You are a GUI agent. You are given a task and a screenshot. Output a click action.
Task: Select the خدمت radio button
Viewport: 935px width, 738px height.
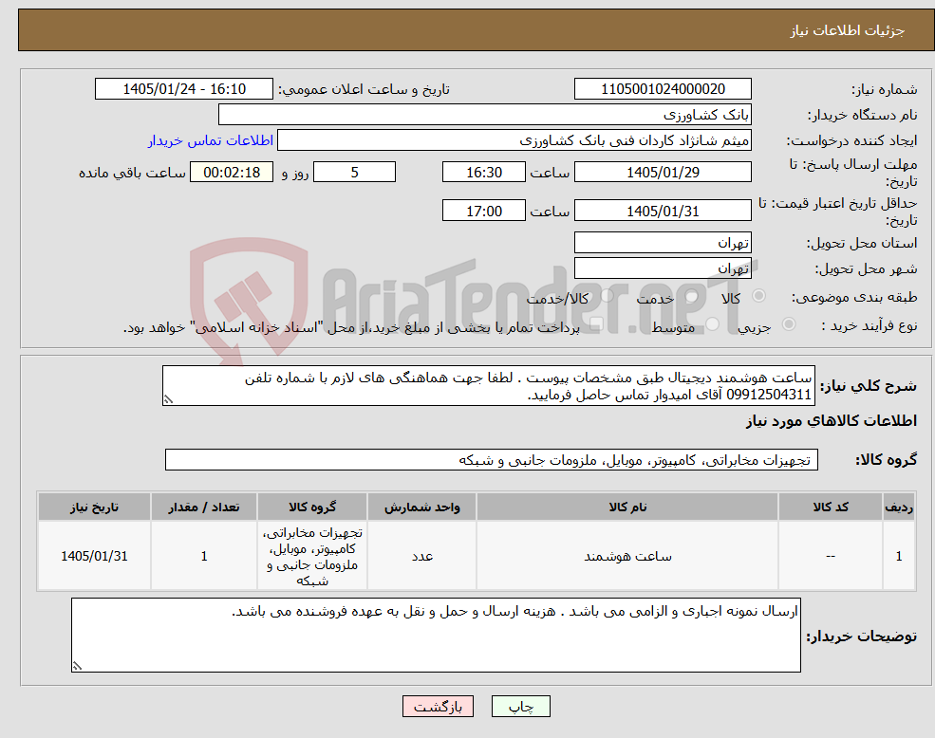[691, 296]
